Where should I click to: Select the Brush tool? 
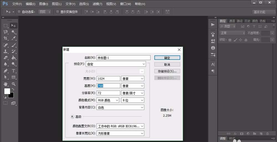click(13, 45)
